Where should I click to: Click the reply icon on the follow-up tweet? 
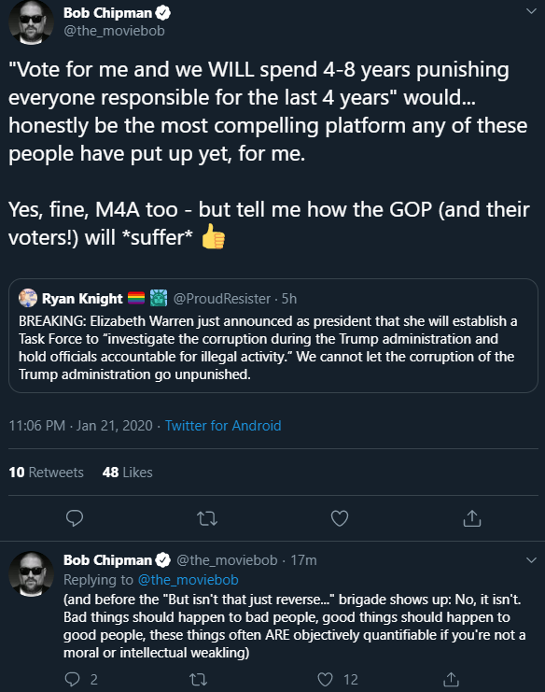pyautogui.click(x=72, y=679)
